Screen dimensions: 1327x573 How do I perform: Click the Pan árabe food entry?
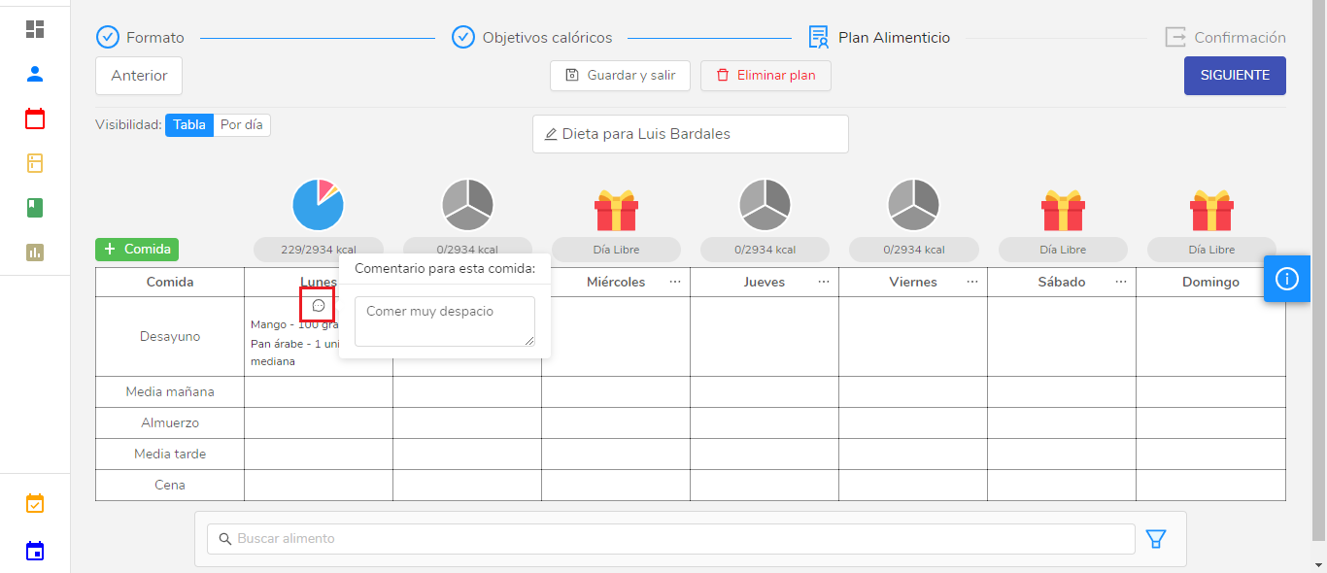point(293,353)
